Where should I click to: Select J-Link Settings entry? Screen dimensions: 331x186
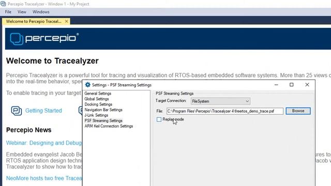pos(96,115)
